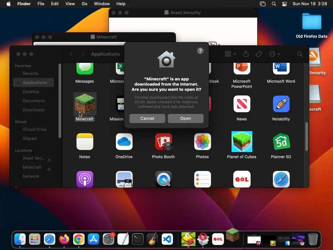Click Open in the Minecraft warning dialog

point(185,118)
